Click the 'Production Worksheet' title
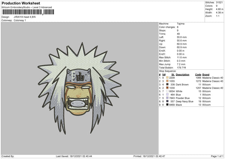 (21, 3)
